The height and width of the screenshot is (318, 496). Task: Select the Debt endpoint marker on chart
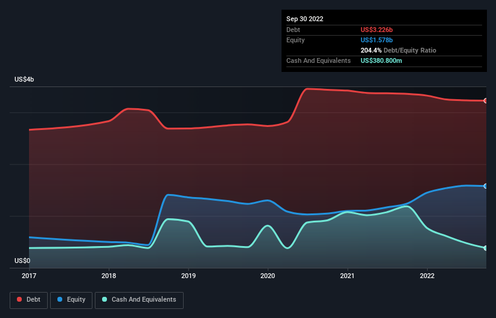(x=486, y=100)
